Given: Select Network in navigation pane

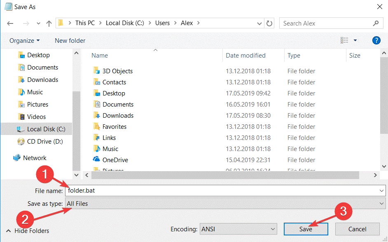Looking at the screenshot, I should [x=35, y=158].
